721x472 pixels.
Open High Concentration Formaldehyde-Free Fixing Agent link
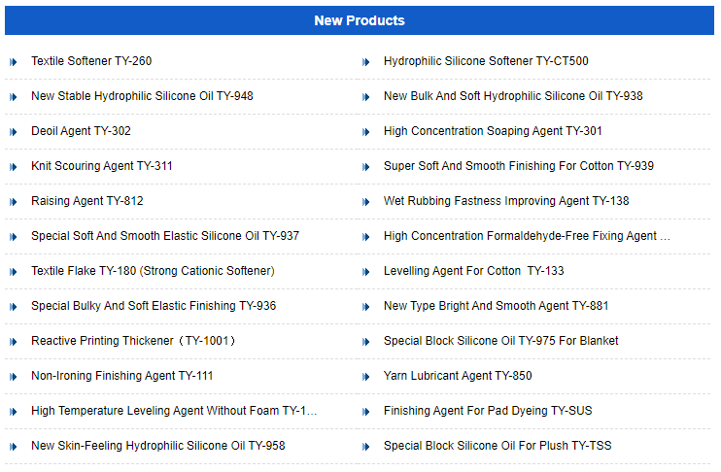(x=527, y=236)
